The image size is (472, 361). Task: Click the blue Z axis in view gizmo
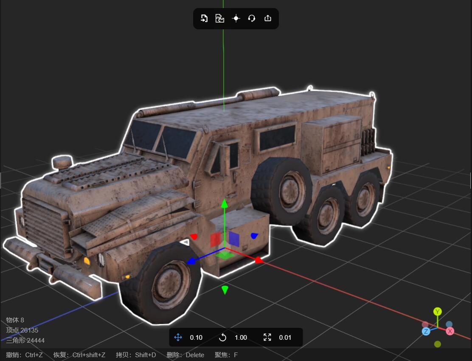coord(426,332)
